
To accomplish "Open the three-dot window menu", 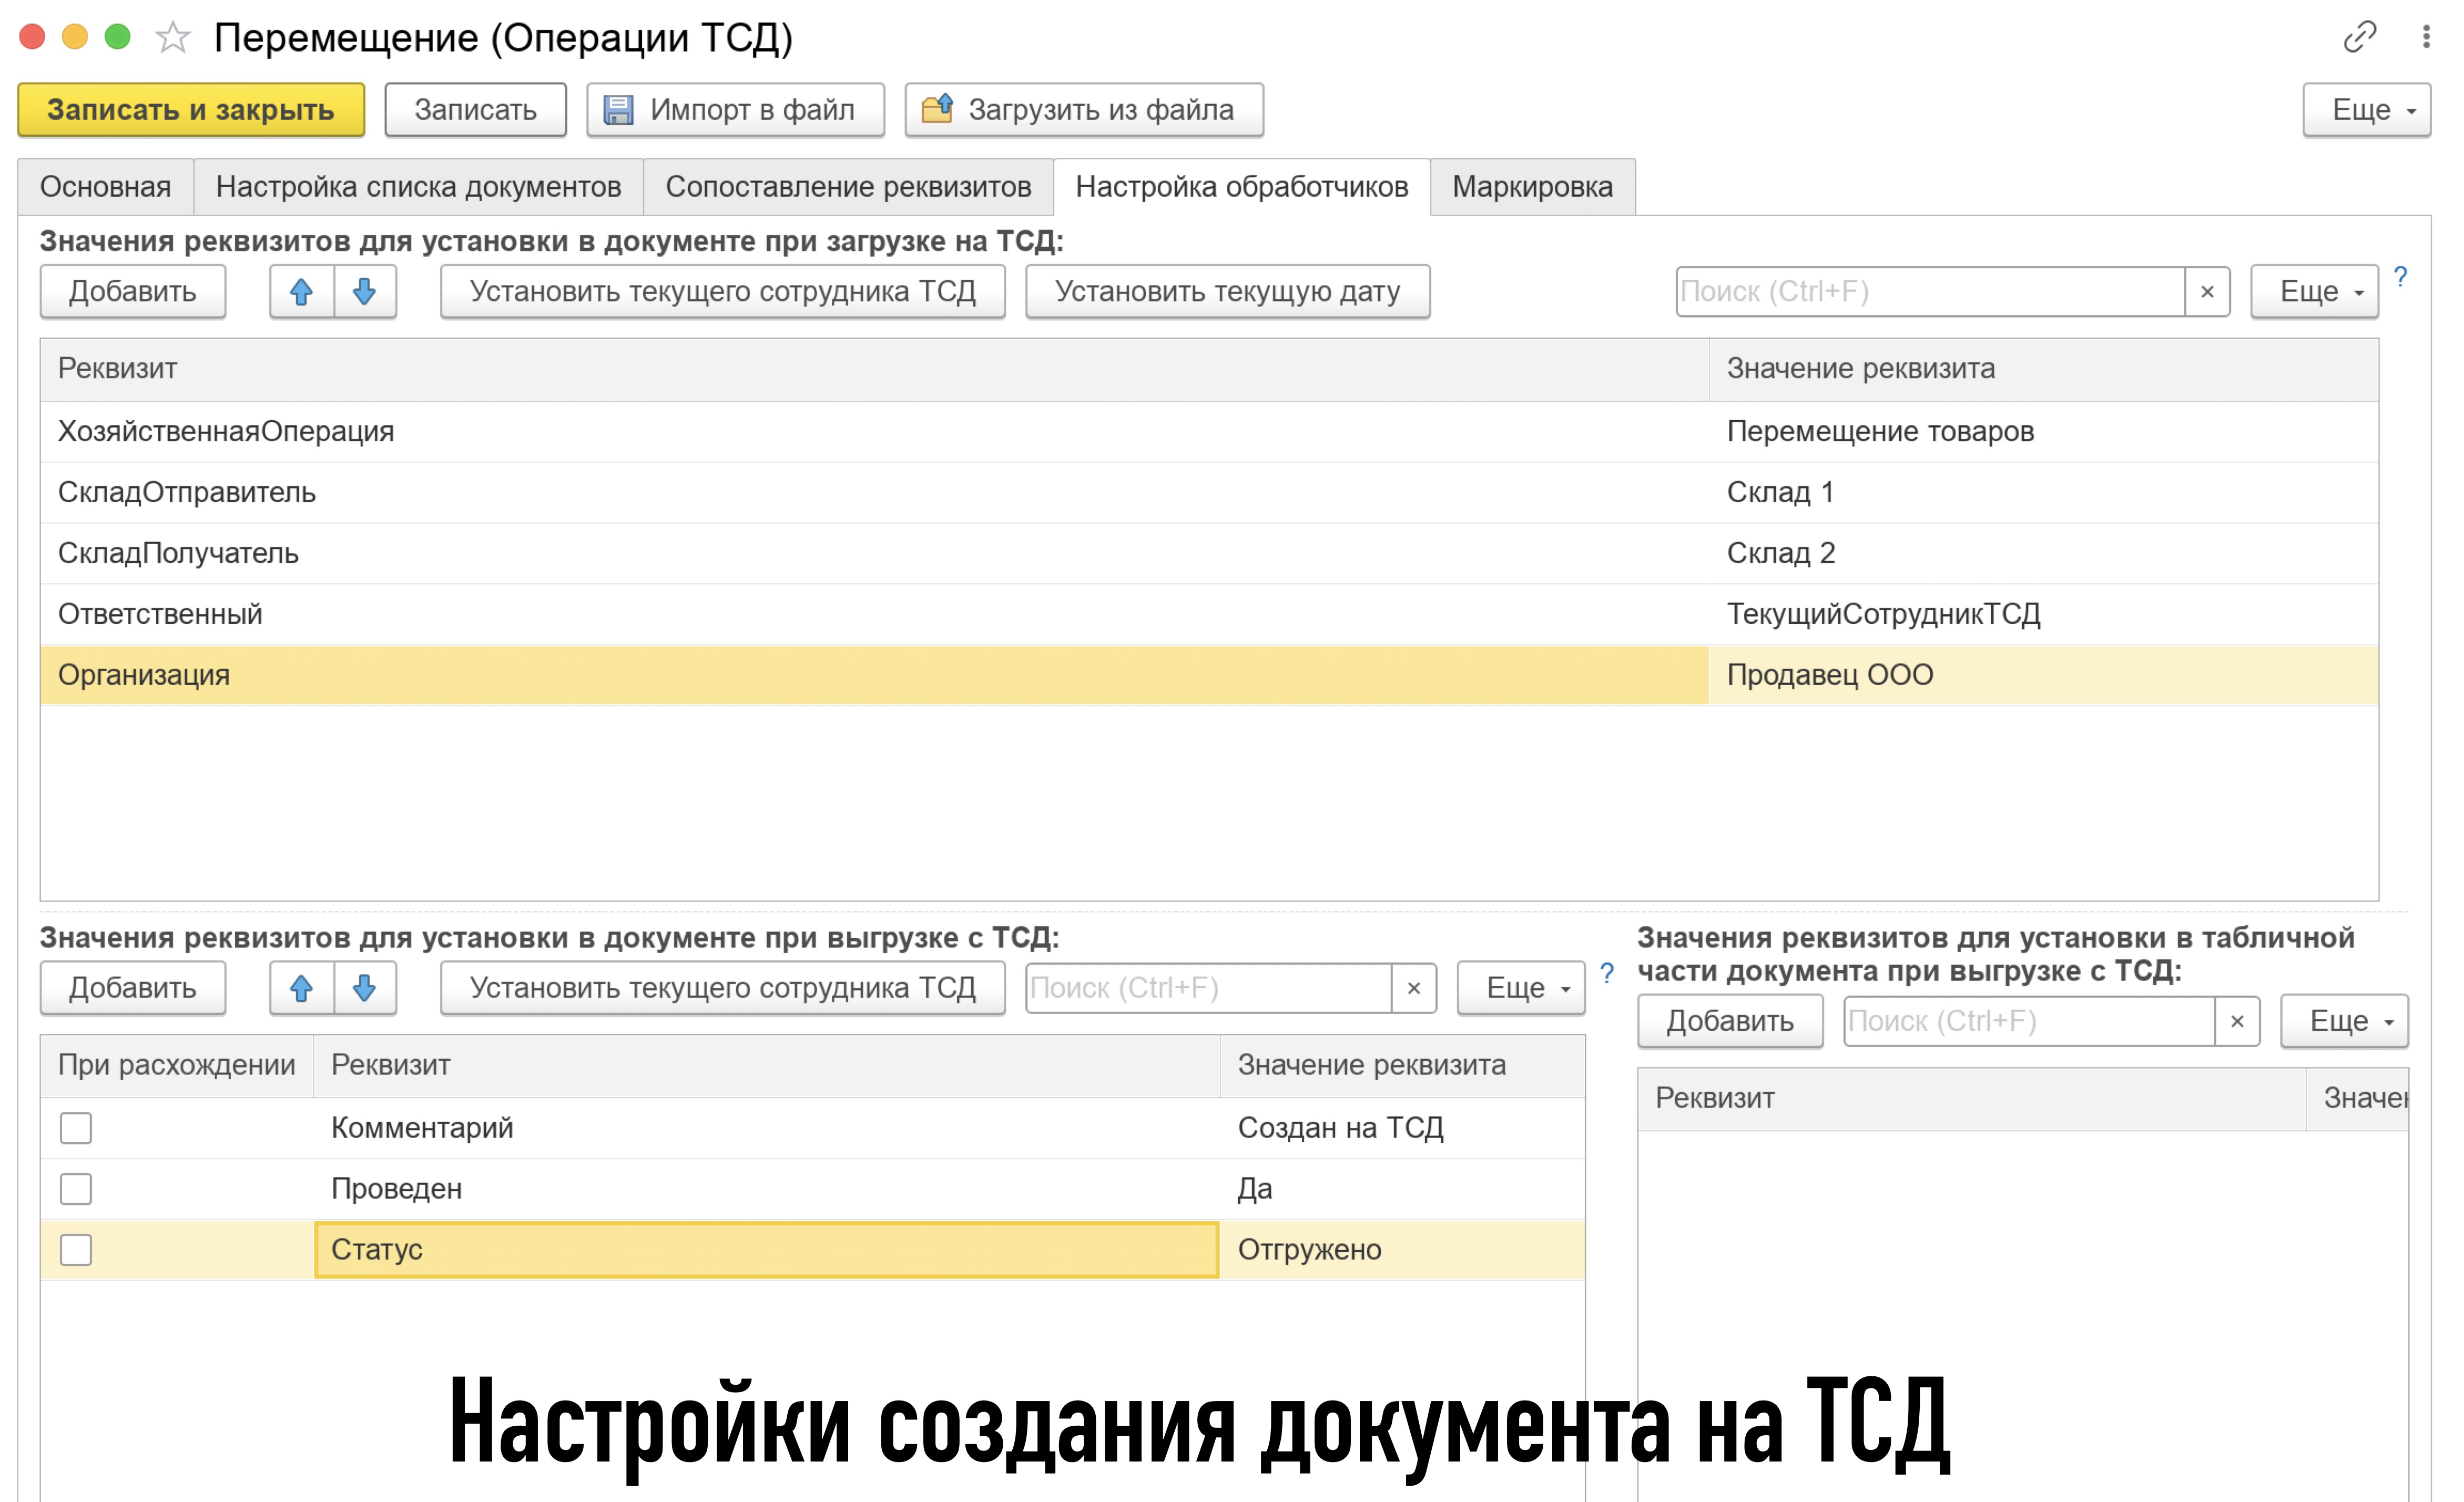I will tap(2426, 37).
